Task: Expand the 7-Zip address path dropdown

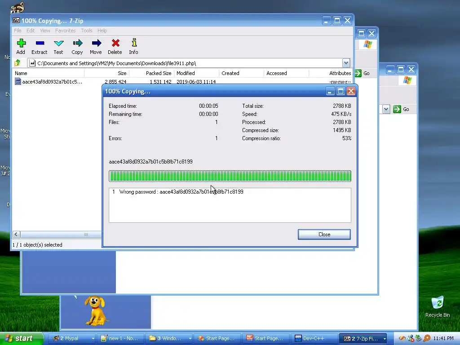Action: 346,63
